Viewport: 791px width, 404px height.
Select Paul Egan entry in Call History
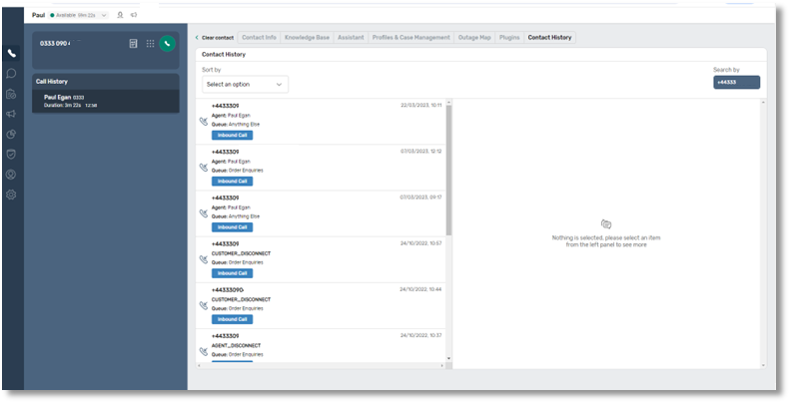[x=105, y=101]
